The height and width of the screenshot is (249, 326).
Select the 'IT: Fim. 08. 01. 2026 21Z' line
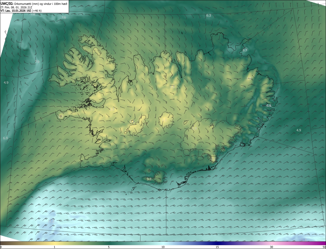pyautogui.click(x=16, y=7)
